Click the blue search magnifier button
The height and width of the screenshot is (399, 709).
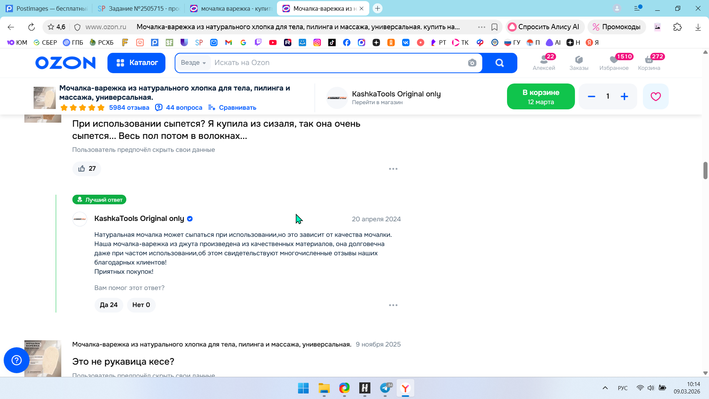pyautogui.click(x=499, y=63)
